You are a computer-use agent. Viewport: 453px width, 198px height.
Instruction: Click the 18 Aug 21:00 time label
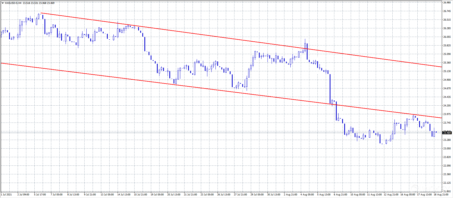(x=441, y=195)
